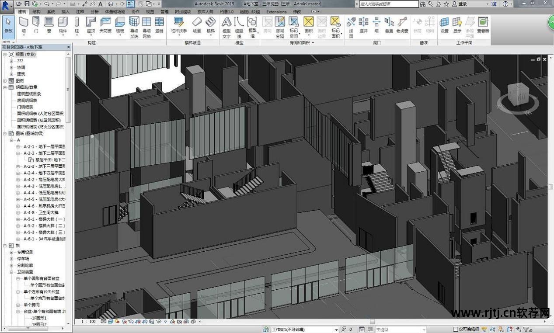This screenshot has height=333, width=554.
Task: Expand the 图例 tree node
Action: click(5, 81)
